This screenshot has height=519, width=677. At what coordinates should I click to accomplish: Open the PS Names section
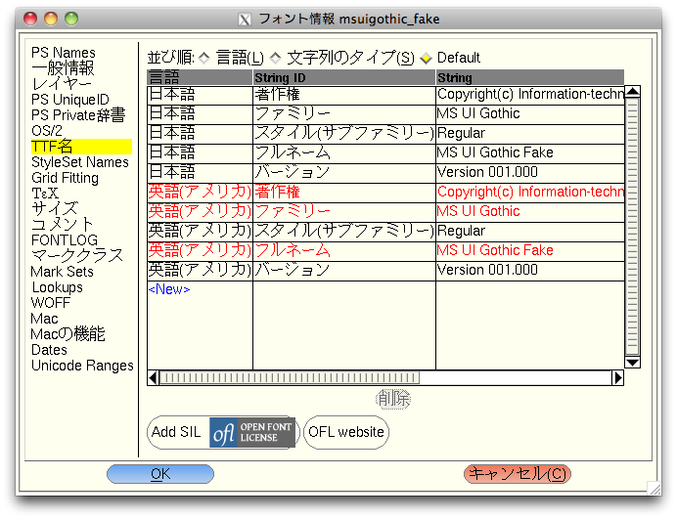tap(64, 53)
